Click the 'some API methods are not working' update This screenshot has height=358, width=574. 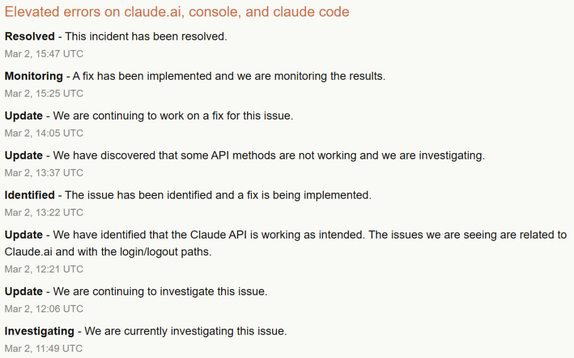pyautogui.click(x=269, y=156)
